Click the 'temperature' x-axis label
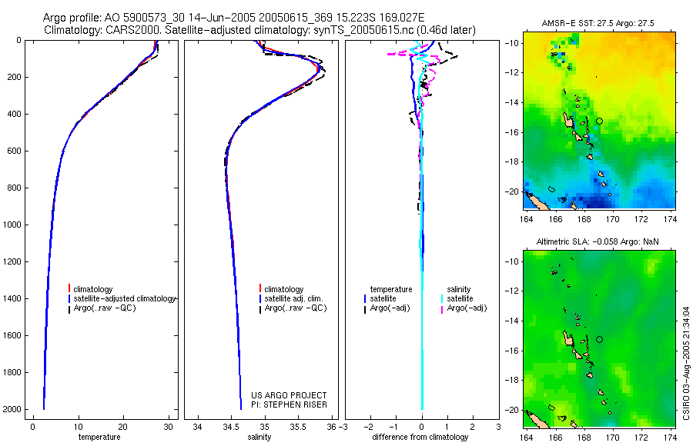The image size is (693, 446). [99, 438]
